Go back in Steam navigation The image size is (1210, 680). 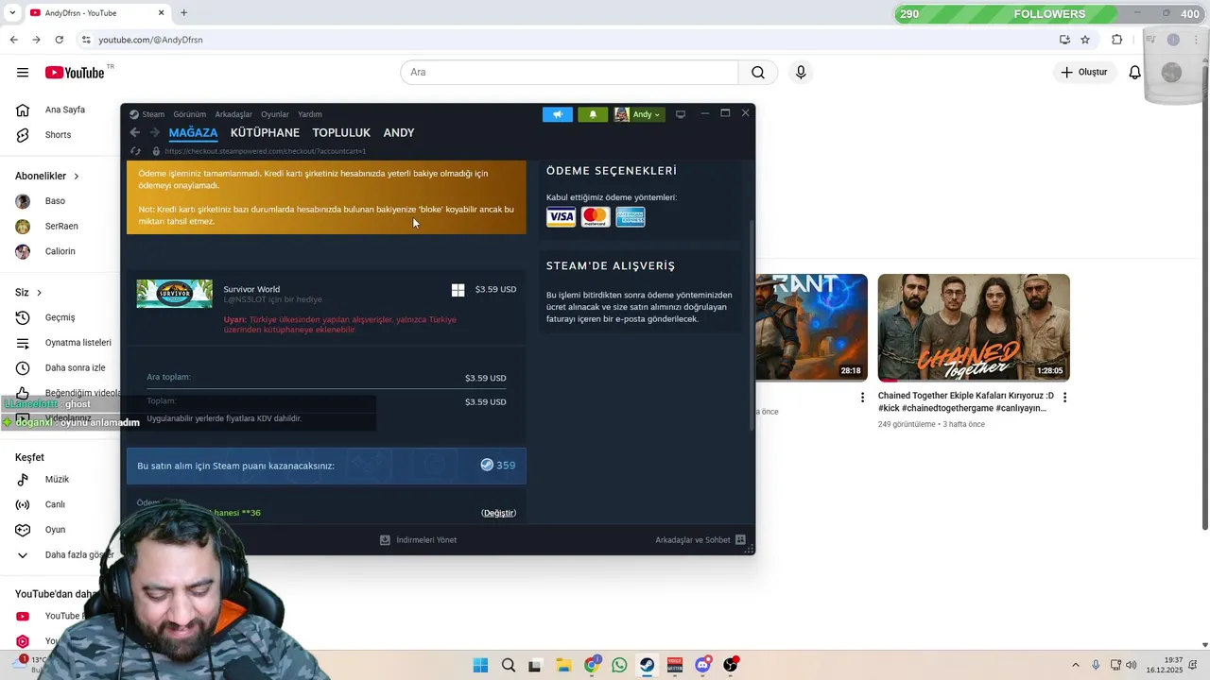134,133
